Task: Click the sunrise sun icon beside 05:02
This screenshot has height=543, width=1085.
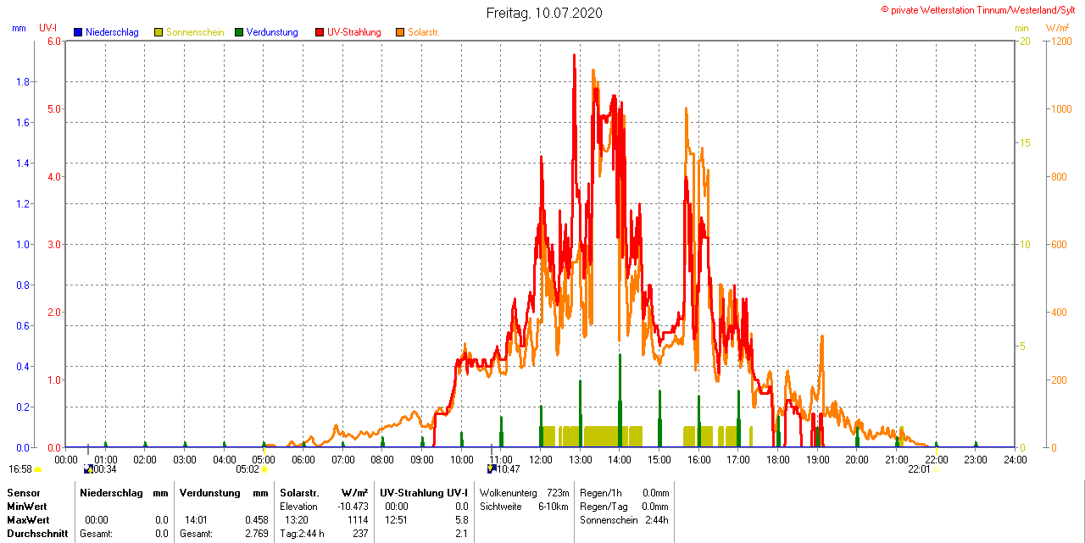Action: (264, 468)
